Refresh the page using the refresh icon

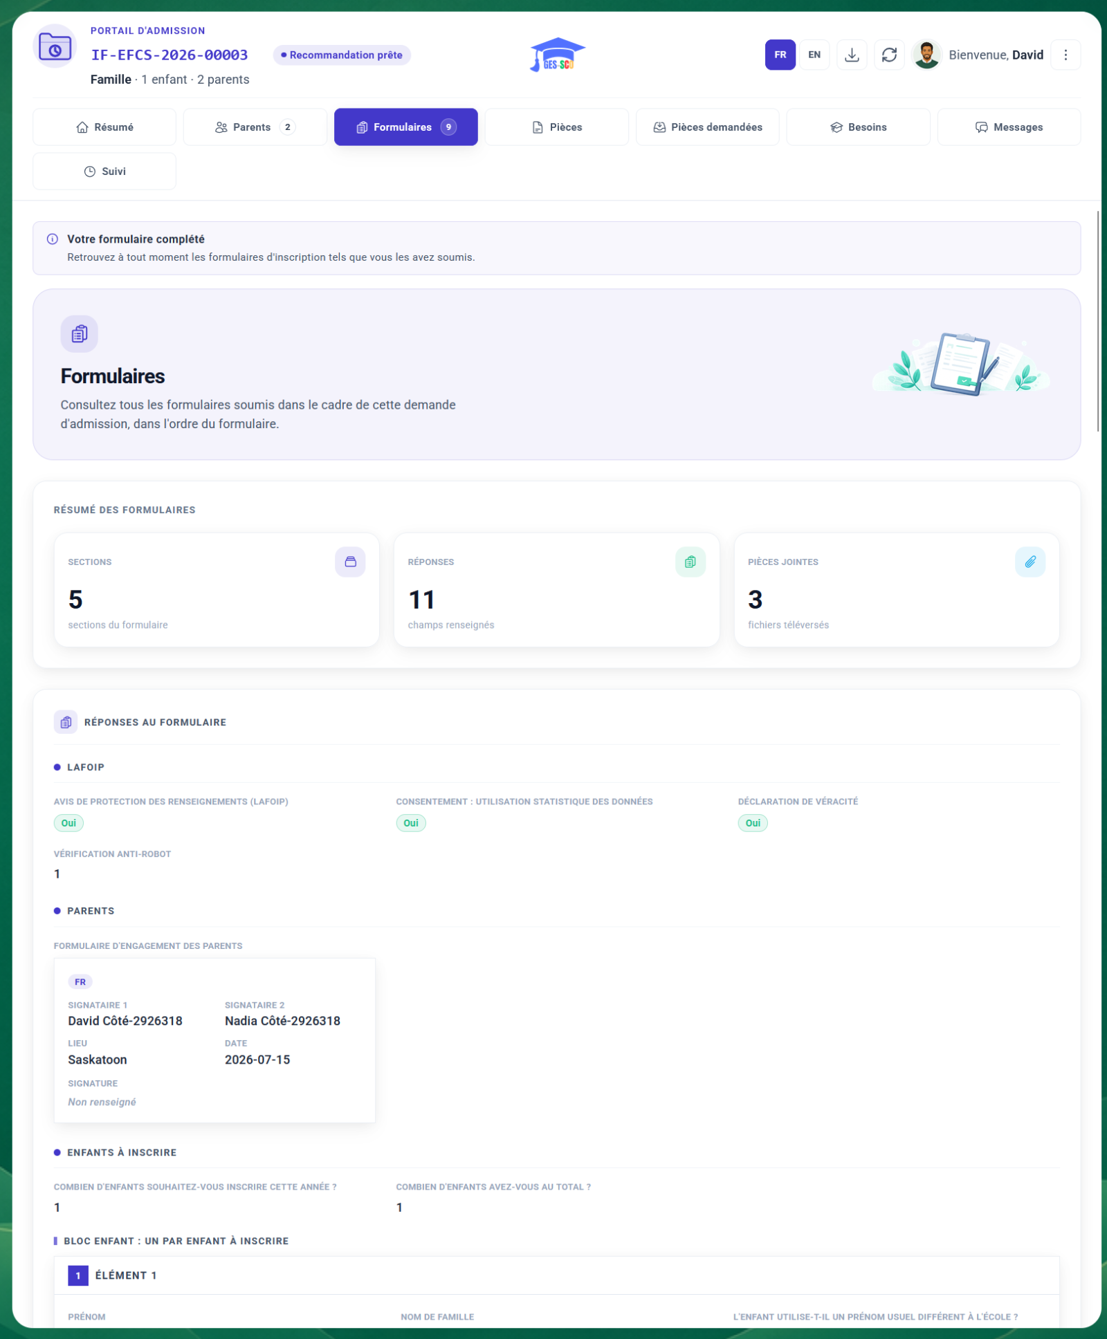(889, 55)
